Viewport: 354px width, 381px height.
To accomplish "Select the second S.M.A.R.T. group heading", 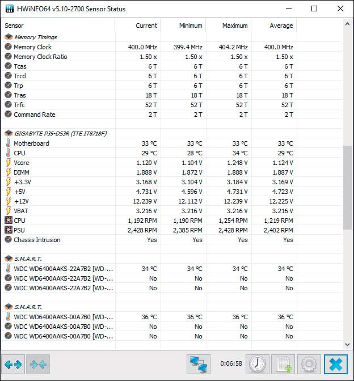I will pos(172,307).
